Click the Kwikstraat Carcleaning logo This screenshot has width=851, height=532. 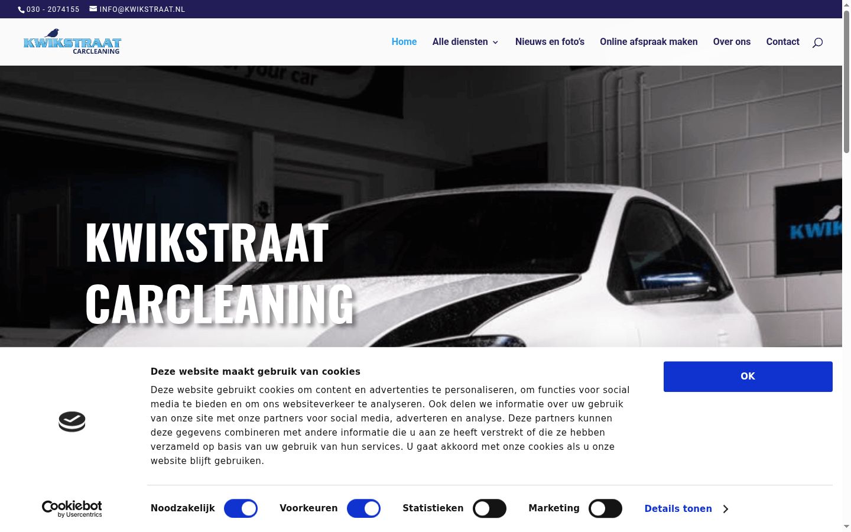click(x=72, y=42)
